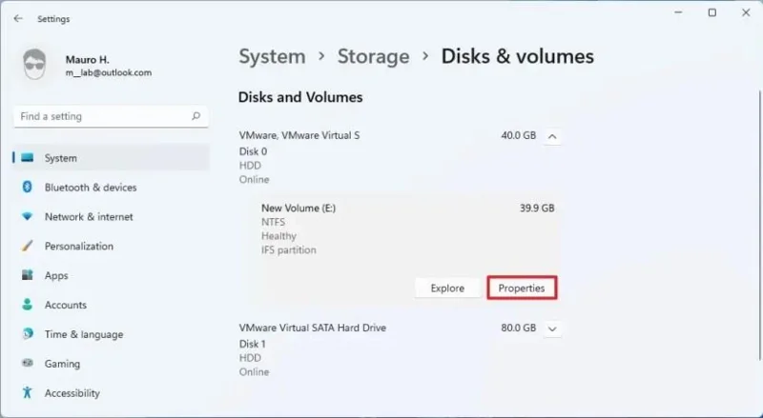The width and height of the screenshot is (763, 418).
Task: Click the vertical scrollbar on the right
Action: (x=760, y=225)
